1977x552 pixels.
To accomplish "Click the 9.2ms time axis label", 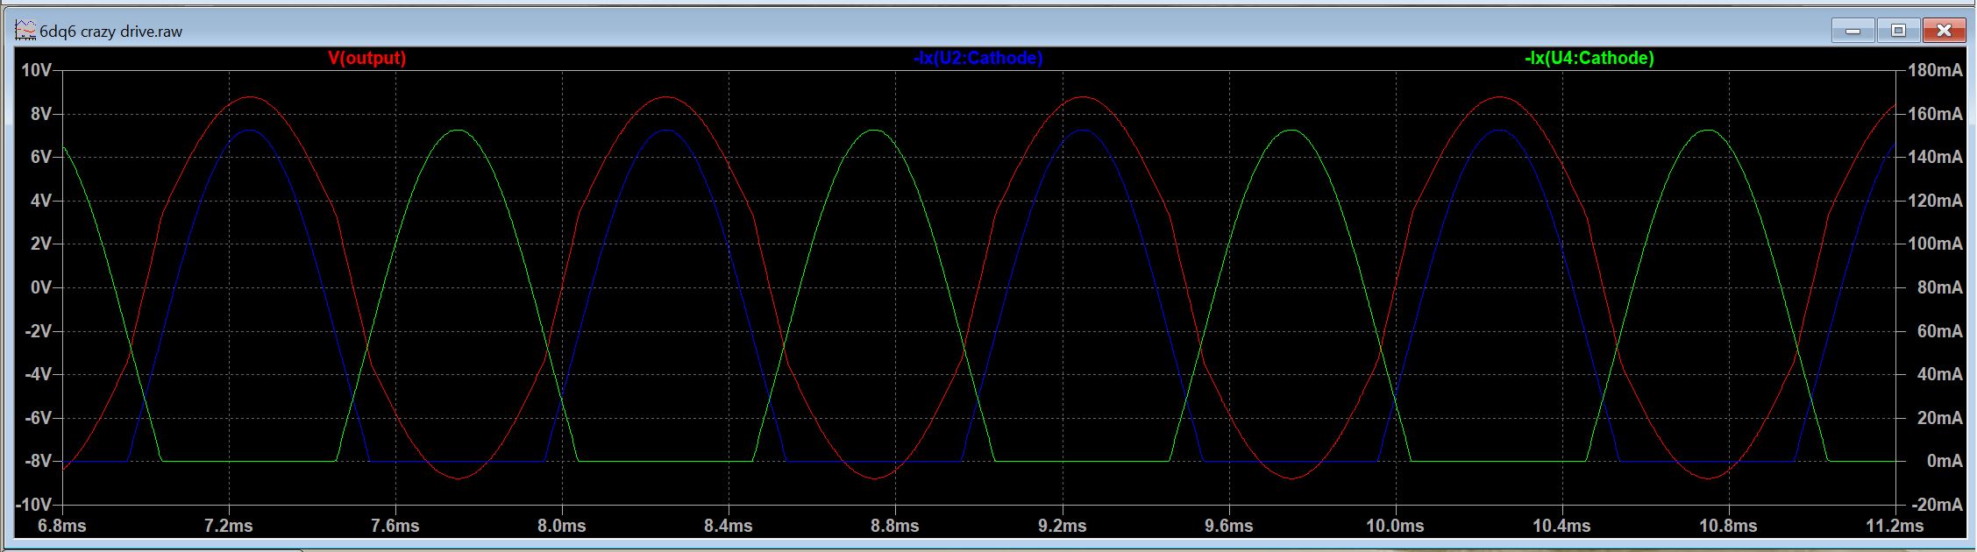I will 1062,526.
